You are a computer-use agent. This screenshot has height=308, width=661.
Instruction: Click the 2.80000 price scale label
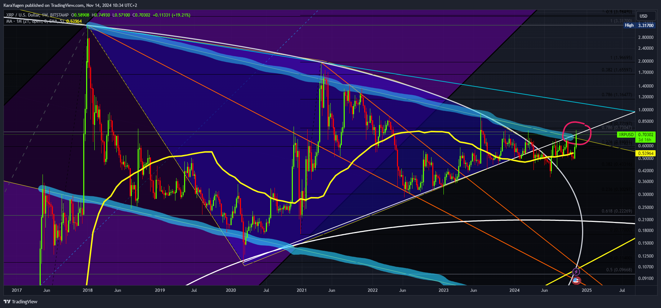point(646,37)
